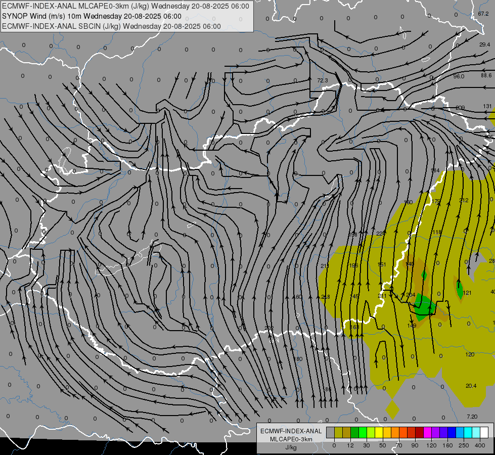Viewport: 495px width, 455px height.
Task: Click the MLCAPE0-3km header line
Action: 125,6
